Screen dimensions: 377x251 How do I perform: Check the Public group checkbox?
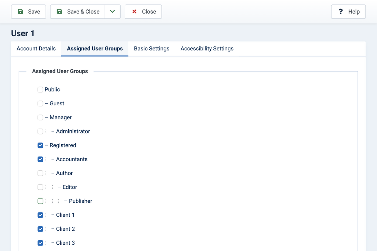point(40,90)
